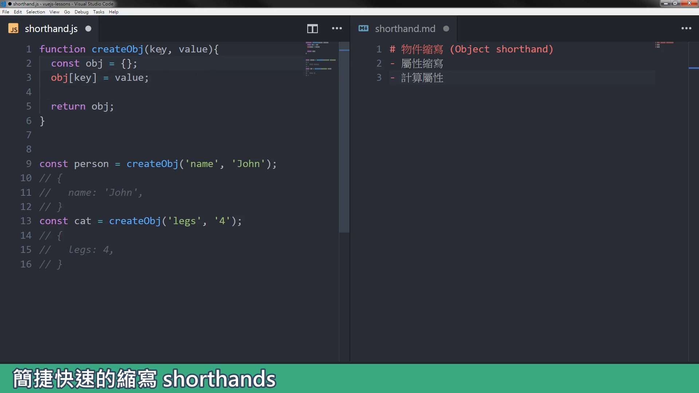
Task: Click the JS file icon on shorthand.js tab
Action: pos(13,28)
